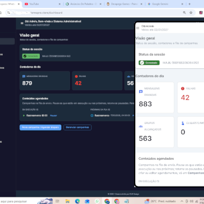Screen dimensions: 204x204
Task: Click the Gerenciar campanhas button
Action: click(x=78, y=127)
